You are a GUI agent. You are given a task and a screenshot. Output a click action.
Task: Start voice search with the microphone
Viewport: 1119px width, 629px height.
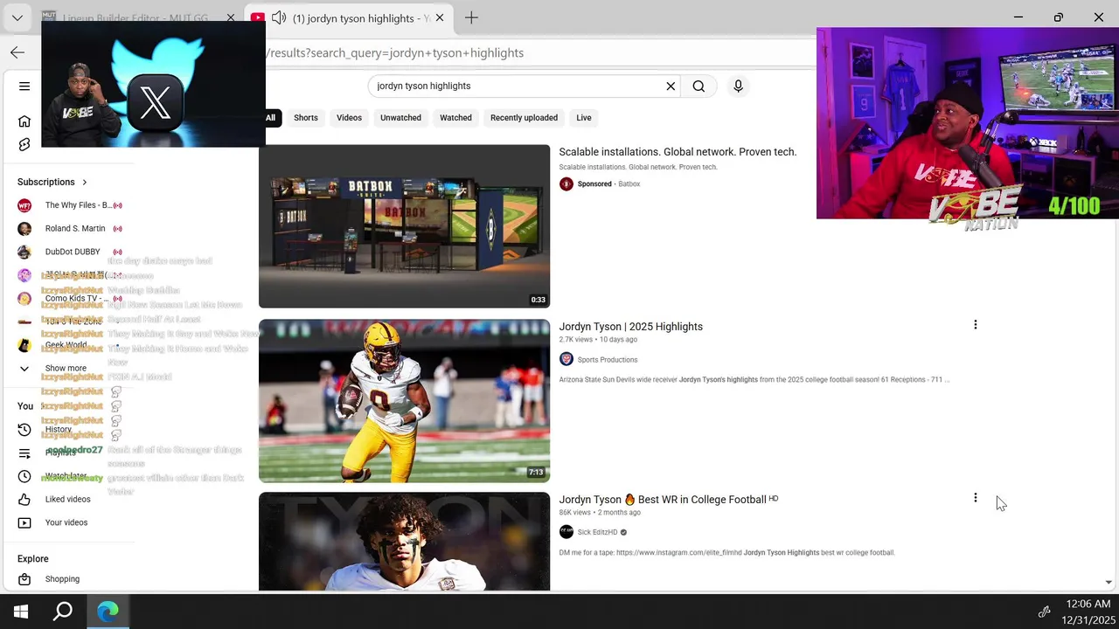click(738, 86)
